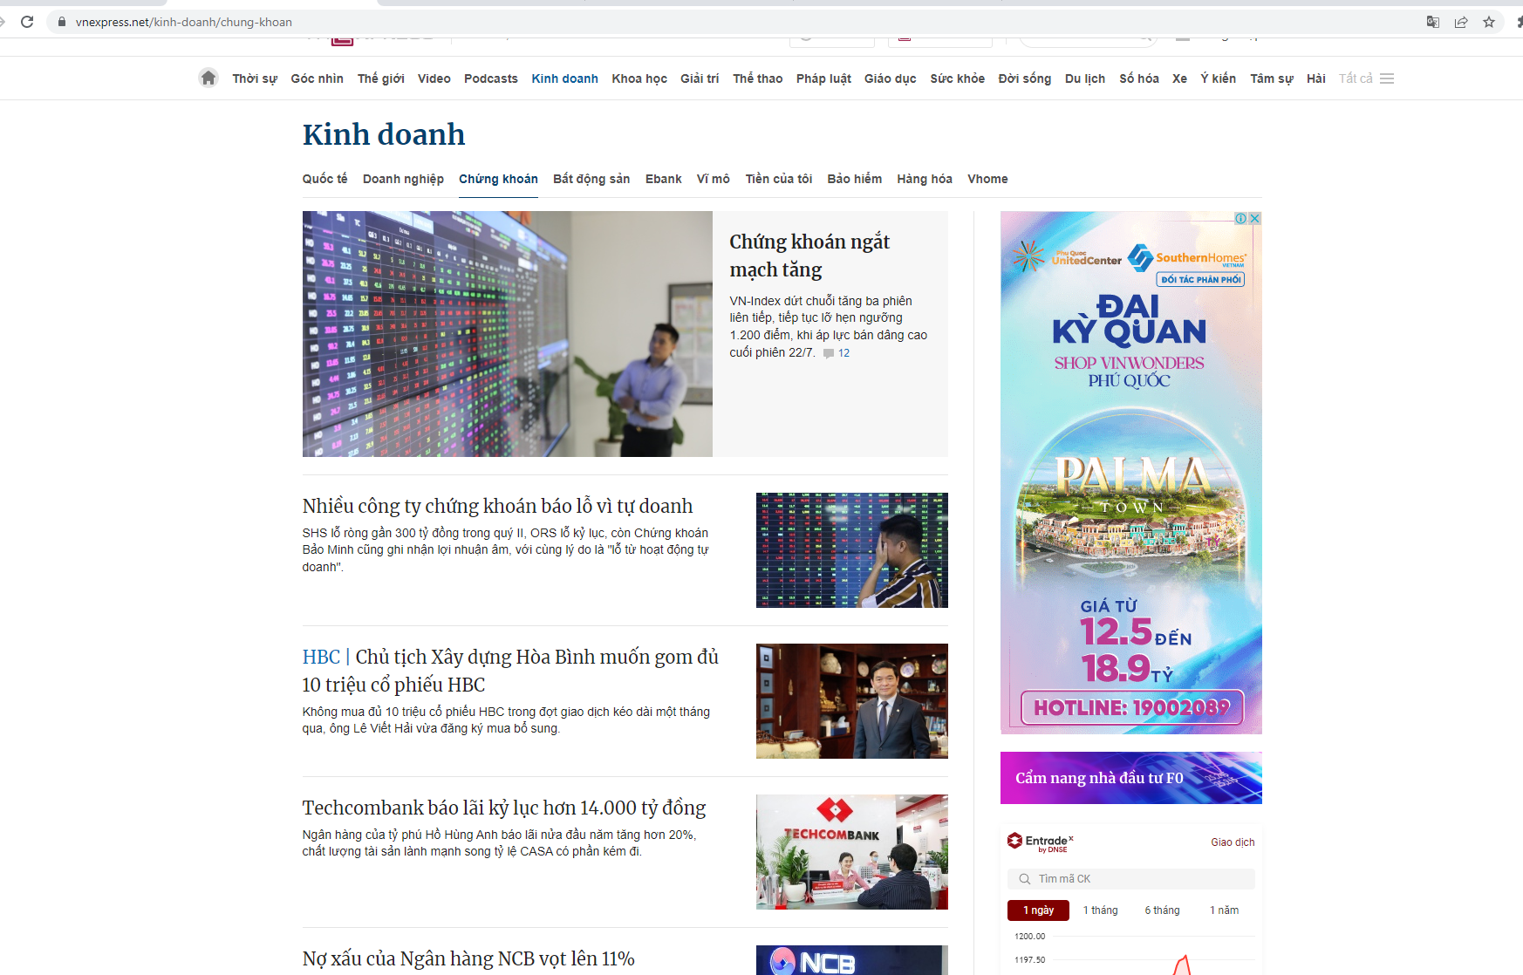Open the translate page icon in address bar
This screenshot has width=1523, height=975.
click(x=1432, y=22)
